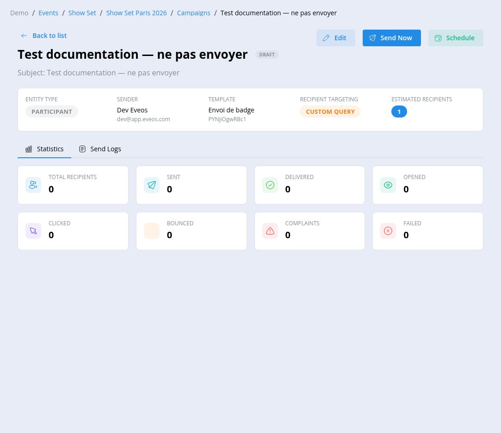The image size is (501, 433).
Task: Click the Clicked cursor icon
Action: pos(33,231)
